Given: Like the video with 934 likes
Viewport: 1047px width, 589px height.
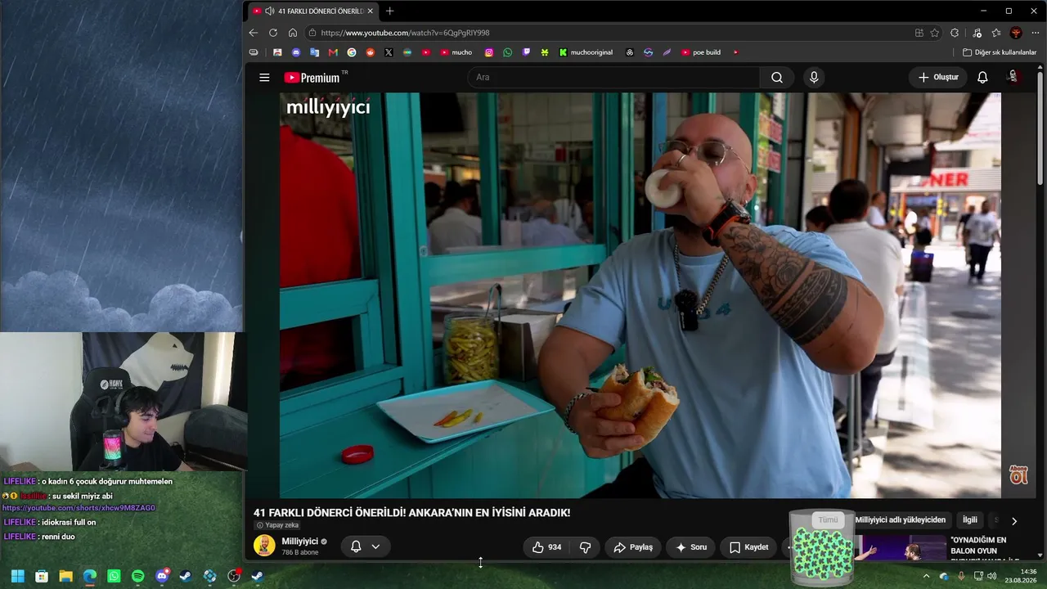Looking at the screenshot, I should click(546, 547).
